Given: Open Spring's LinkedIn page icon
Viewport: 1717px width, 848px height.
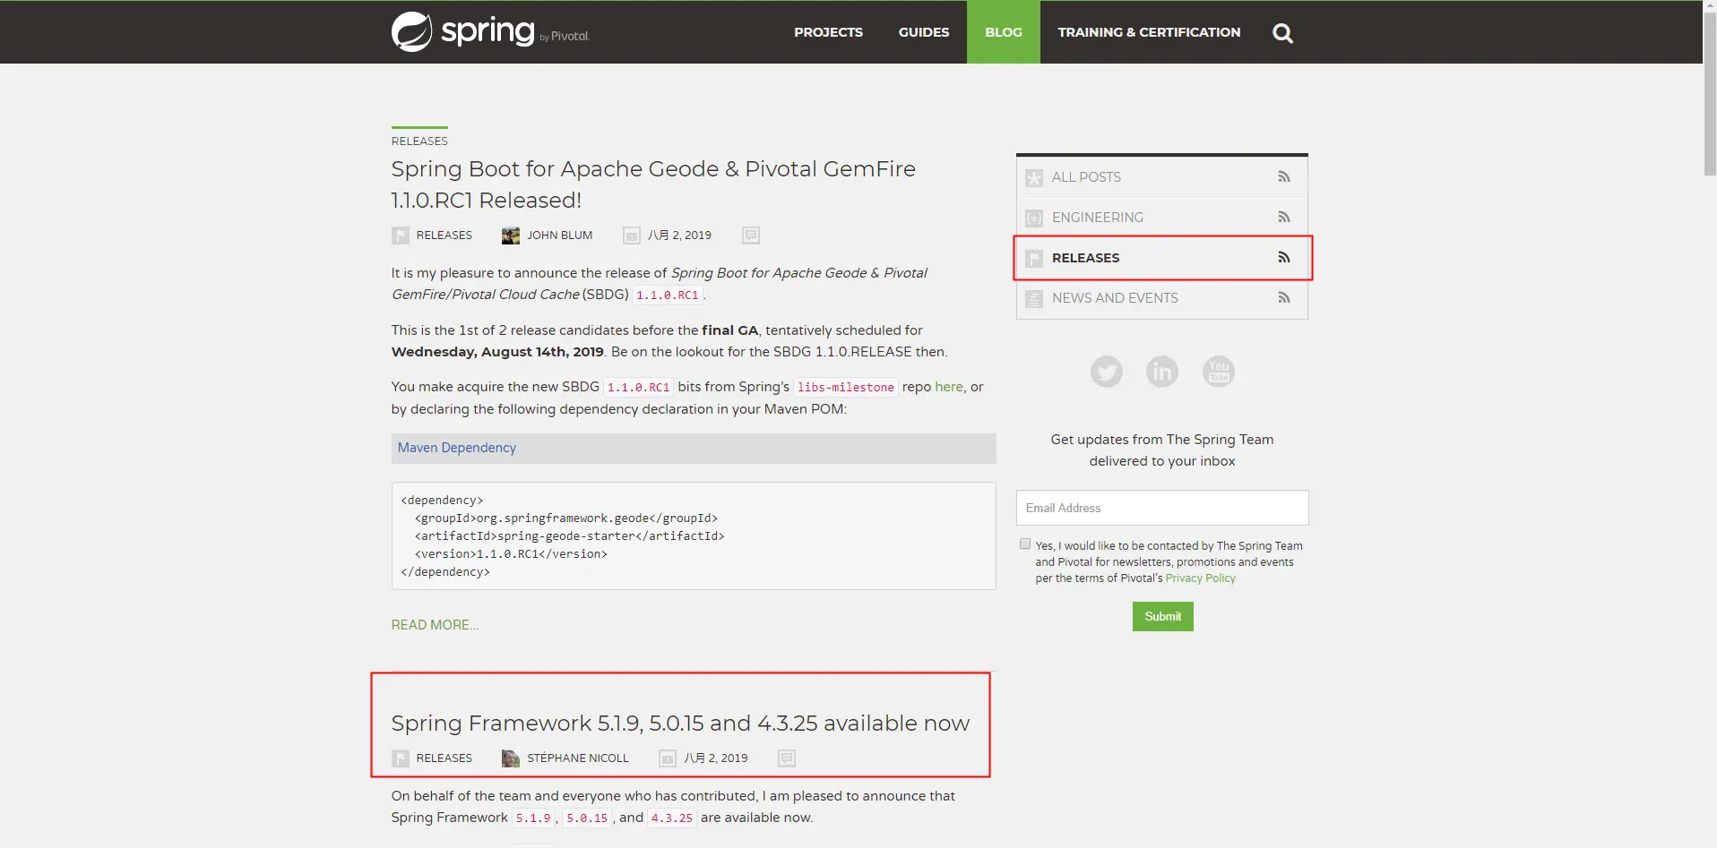Looking at the screenshot, I should (x=1162, y=371).
